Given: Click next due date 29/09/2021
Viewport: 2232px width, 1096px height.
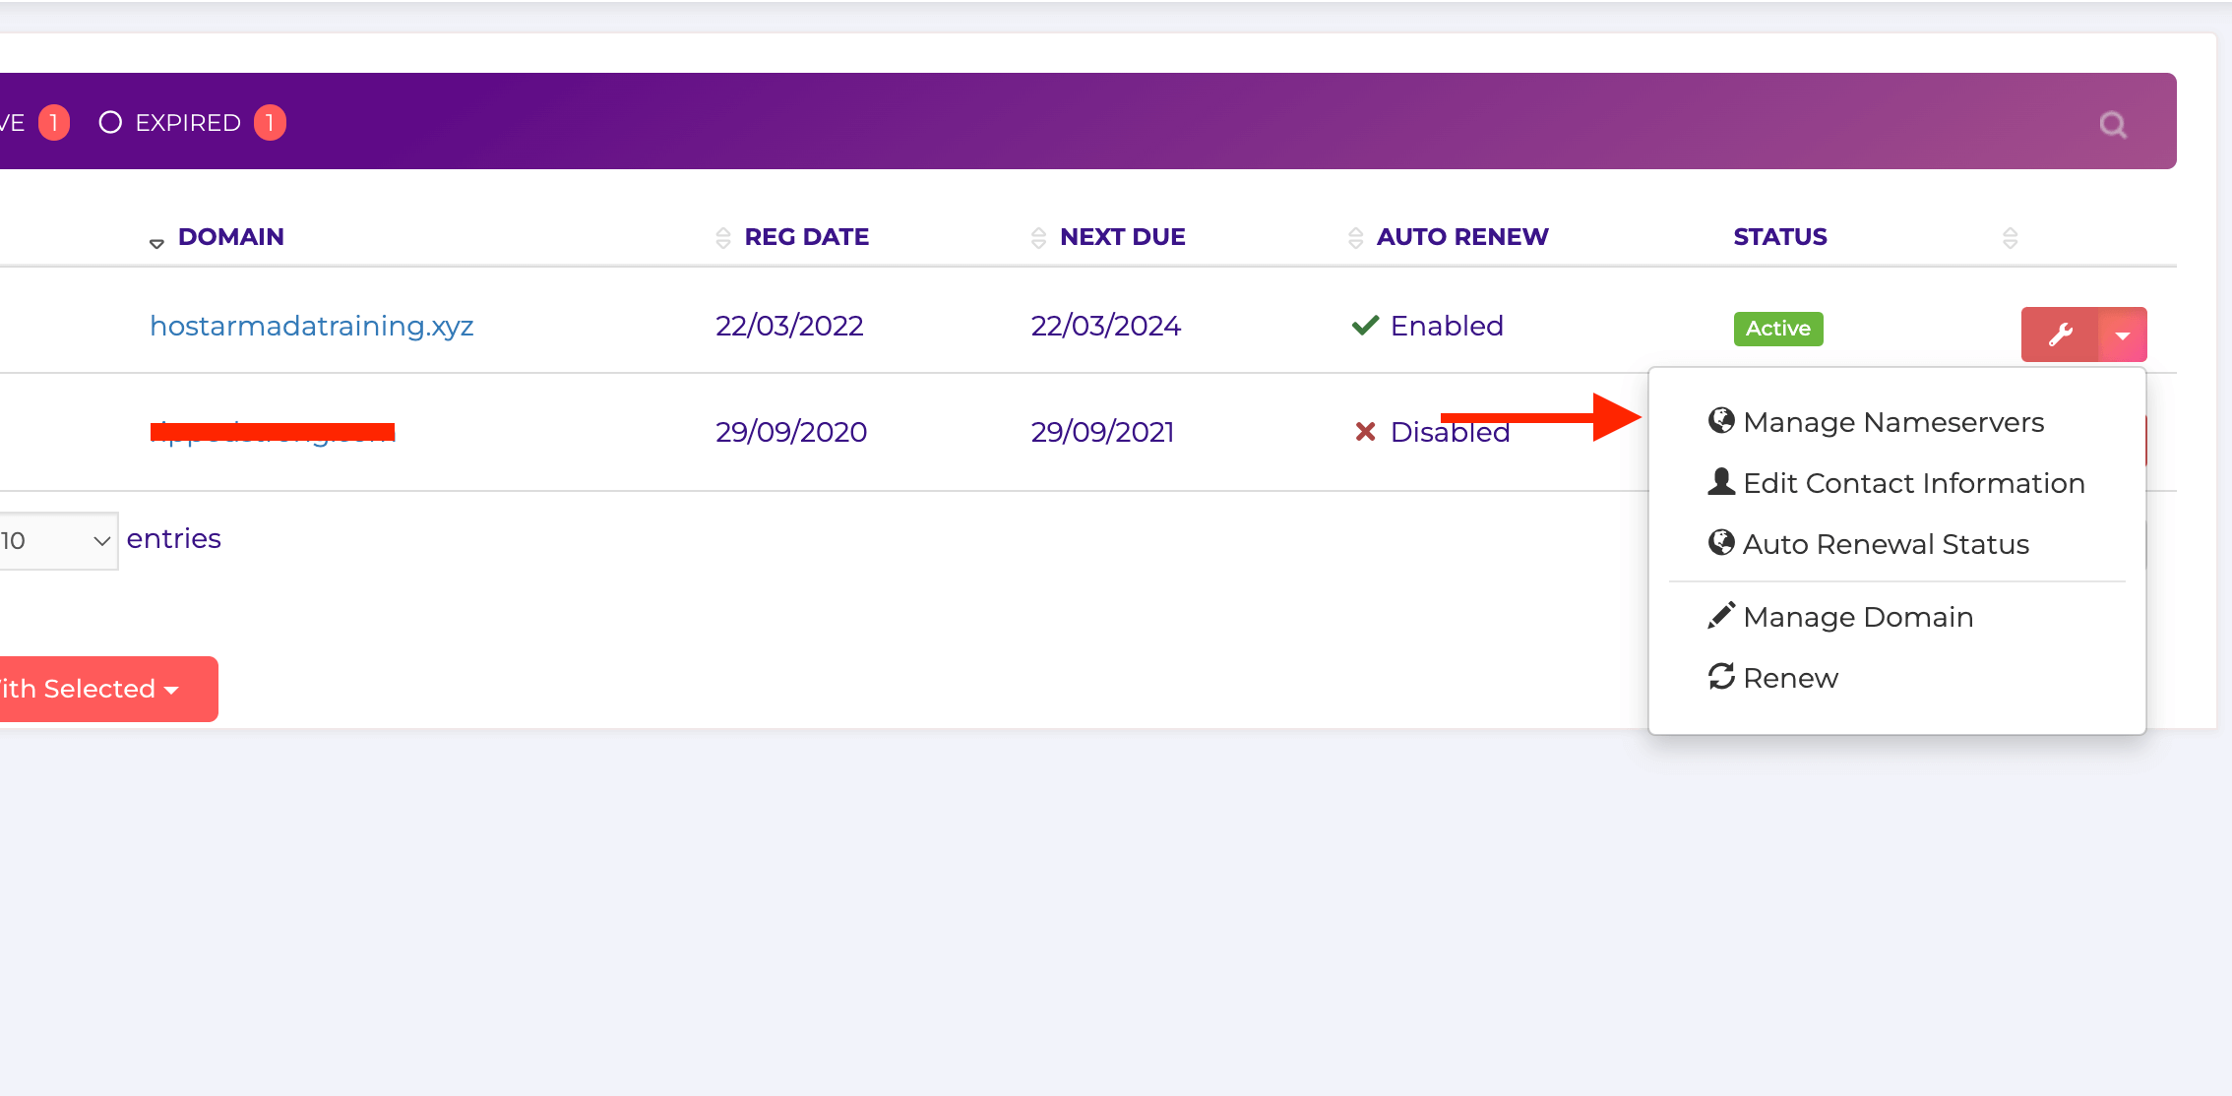Looking at the screenshot, I should (1102, 432).
